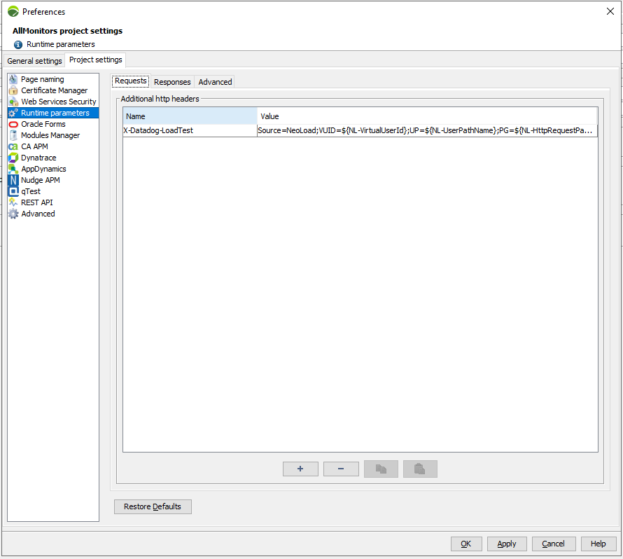This screenshot has width=623, height=559.
Task: Confirm settings with OK button
Action: tap(466, 544)
